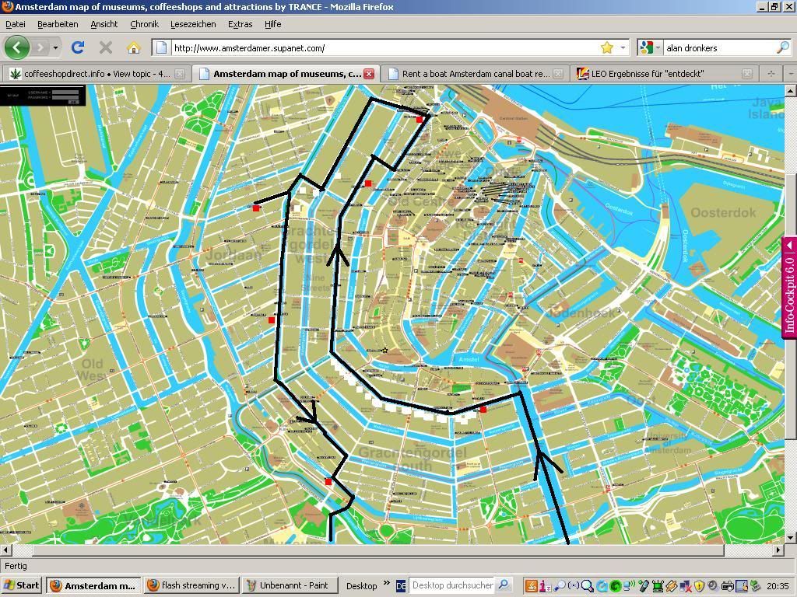Click the Stop loading icon

click(106, 47)
